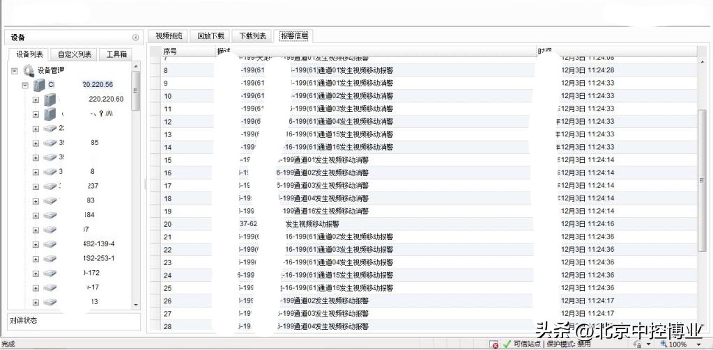The height and width of the screenshot is (350, 713).
Task: Select the 设备管理 tree label
Action: coord(51,70)
